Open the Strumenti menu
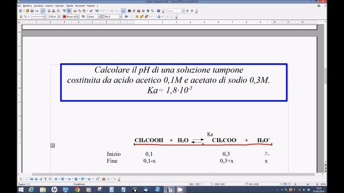The height and width of the screenshot is (193, 344). (x=80, y=6)
